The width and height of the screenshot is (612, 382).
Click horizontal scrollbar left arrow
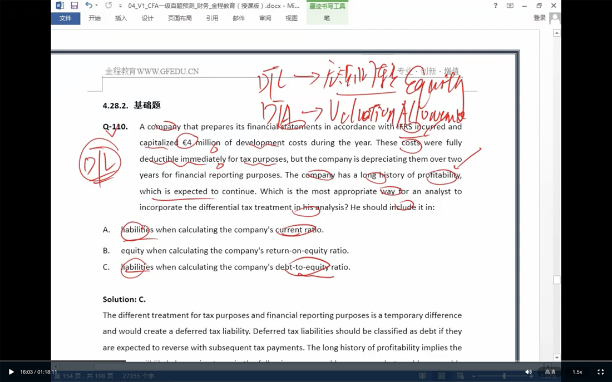click(x=55, y=366)
